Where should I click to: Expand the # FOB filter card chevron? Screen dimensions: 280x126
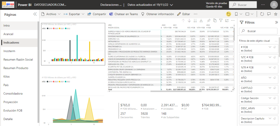point(270,47)
